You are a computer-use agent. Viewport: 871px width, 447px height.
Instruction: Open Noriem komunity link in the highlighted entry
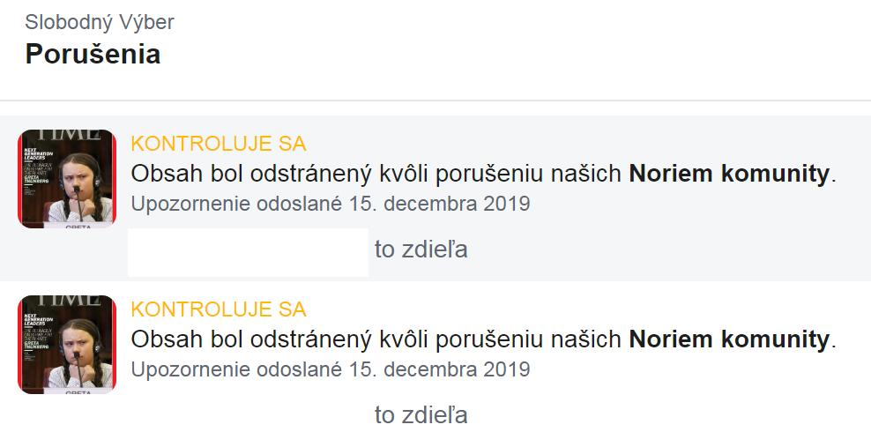(729, 174)
